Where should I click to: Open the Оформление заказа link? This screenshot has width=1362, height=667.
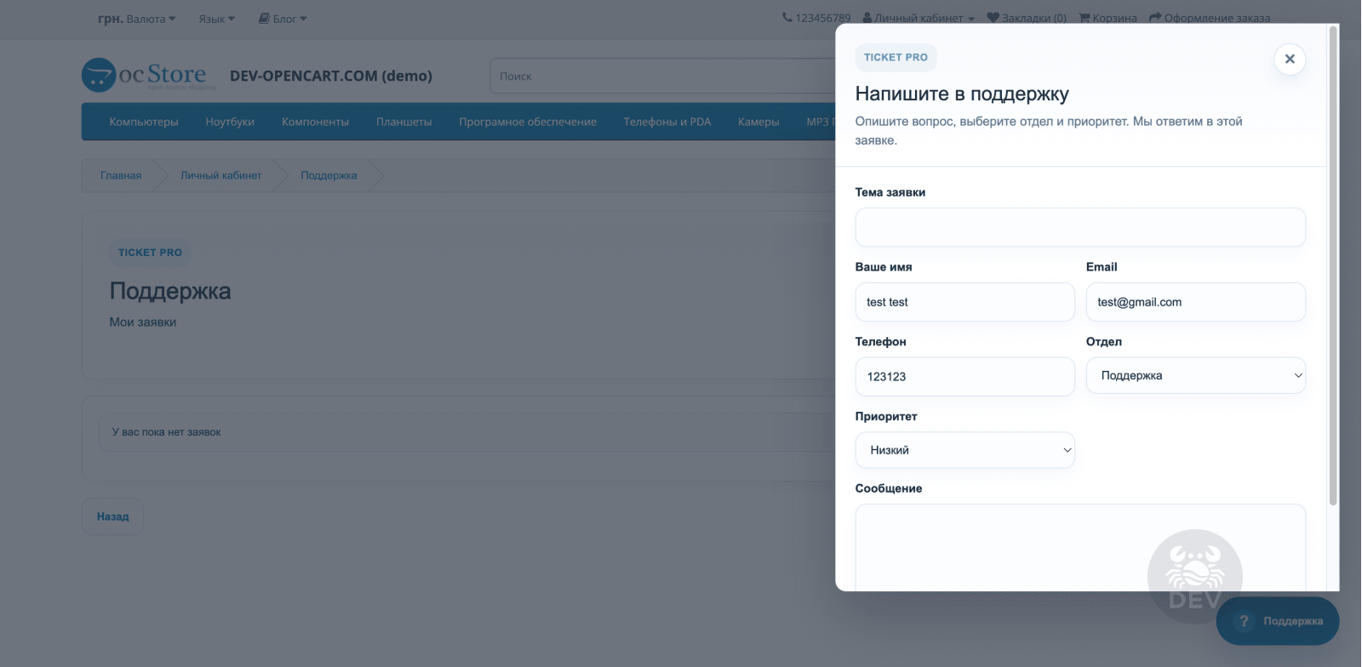[1210, 17]
